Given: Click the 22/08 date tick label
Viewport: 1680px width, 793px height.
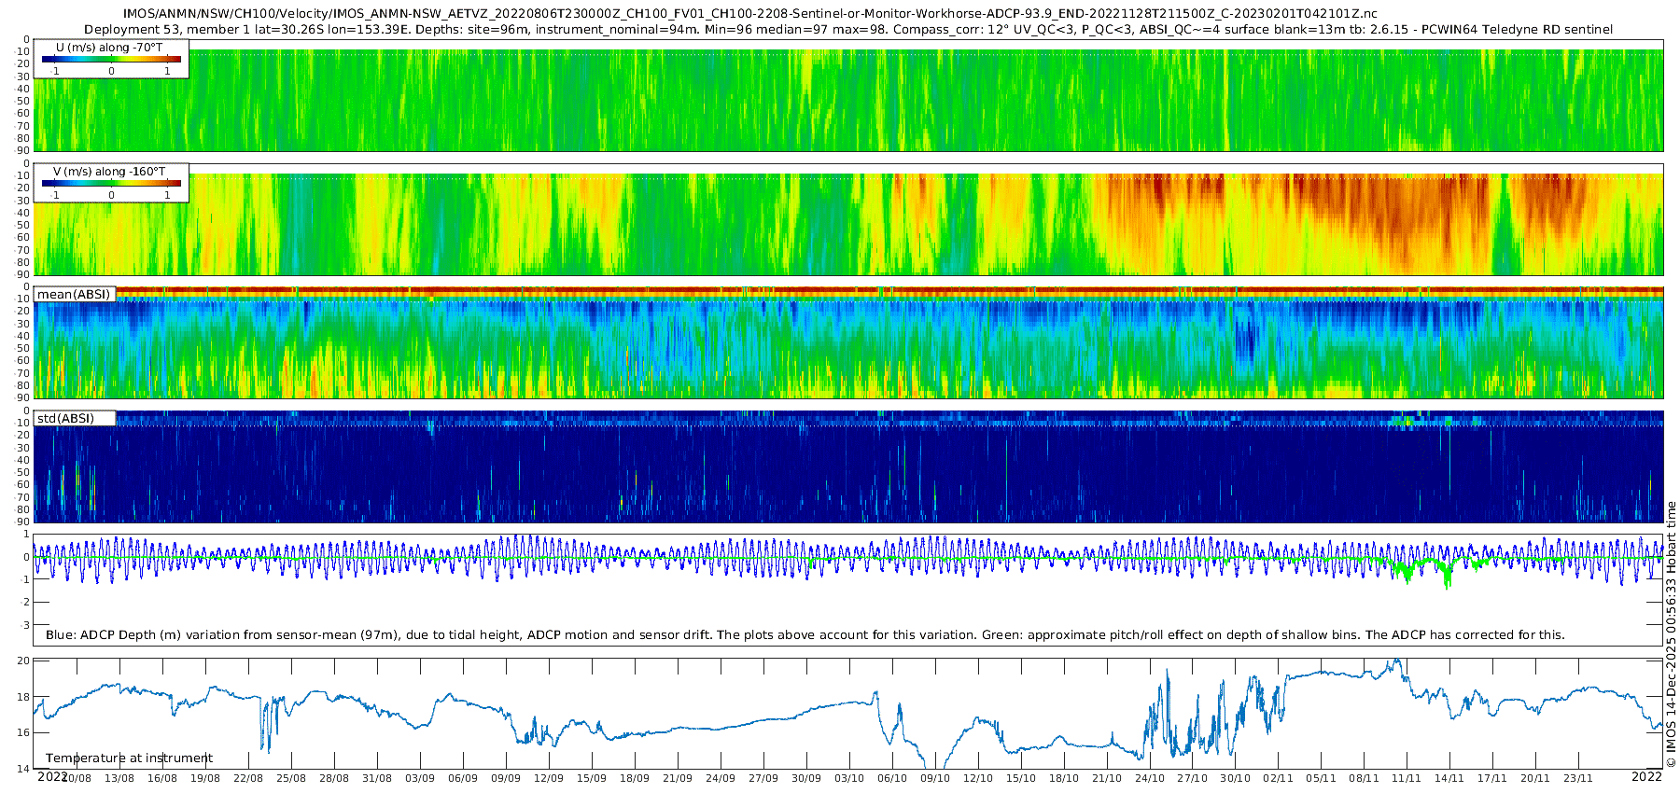Looking at the screenshot, I should pos(248,778).
